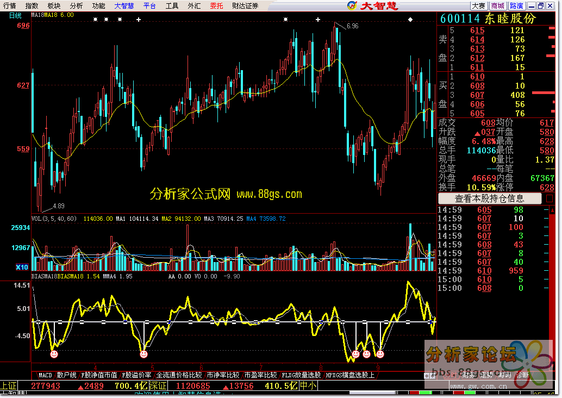Click the 中小 index in status bar
This screenshot has width=562, height=398.
(x=308, y=386)
